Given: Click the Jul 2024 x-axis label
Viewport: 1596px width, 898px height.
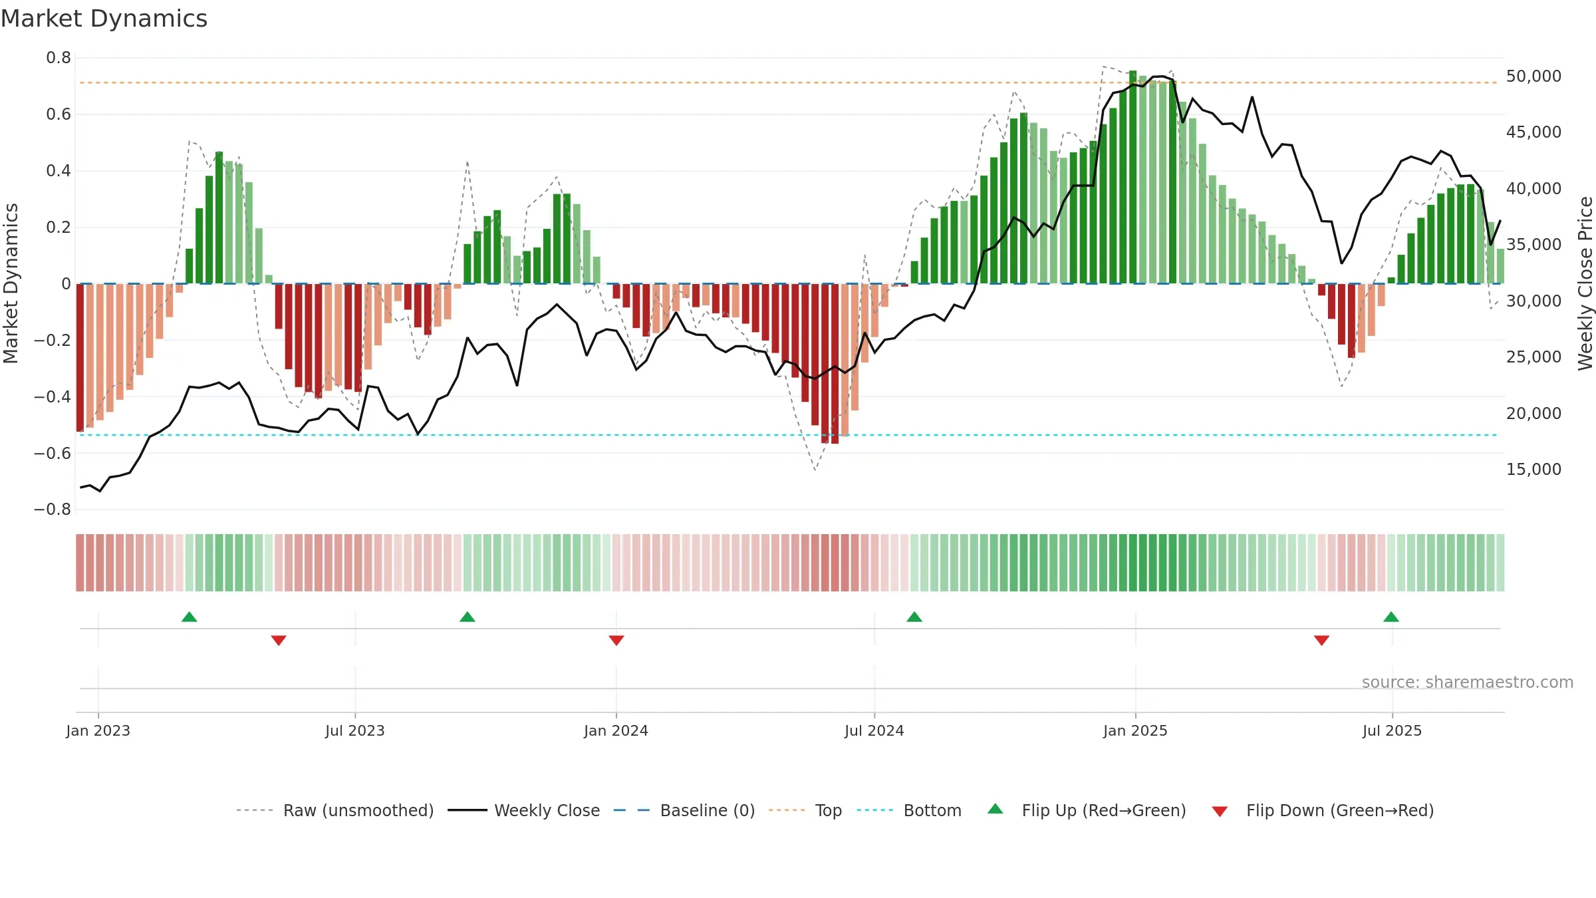Looking at the screenshot, I should [x=874, y=730].
